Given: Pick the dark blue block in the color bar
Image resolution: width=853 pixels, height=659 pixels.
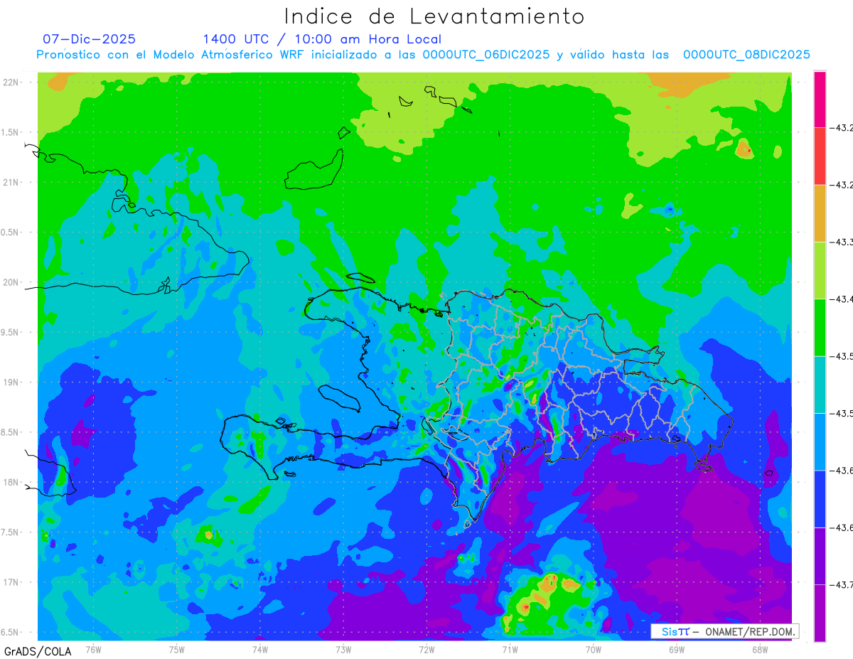Looking at the screenshot, I should tap(820, 499).
